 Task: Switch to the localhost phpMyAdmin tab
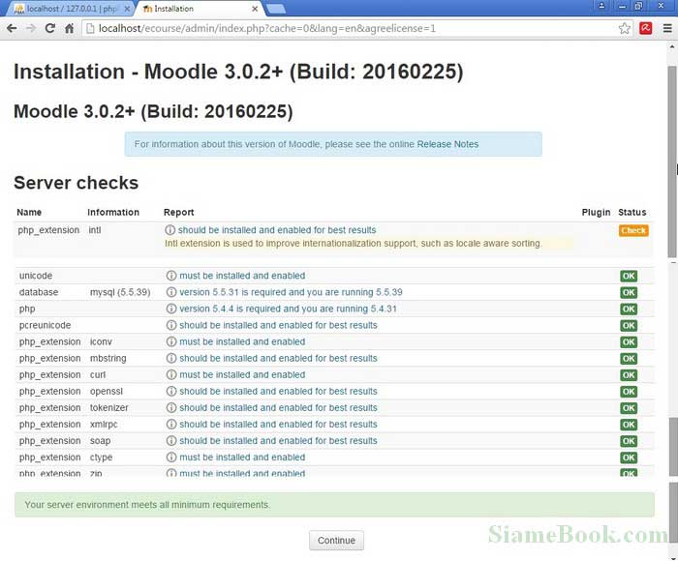[x=67, y=9]
